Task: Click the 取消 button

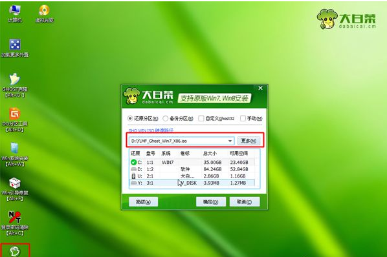Action: pyautogui.click(x=245, y=202)
